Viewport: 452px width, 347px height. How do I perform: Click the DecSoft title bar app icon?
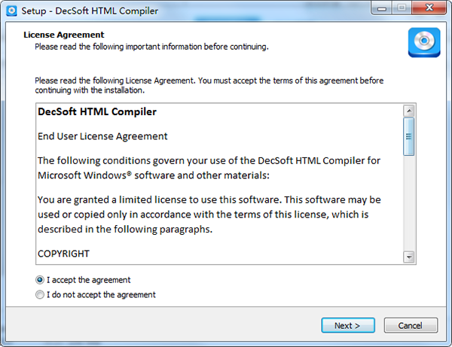click(11, 11)
